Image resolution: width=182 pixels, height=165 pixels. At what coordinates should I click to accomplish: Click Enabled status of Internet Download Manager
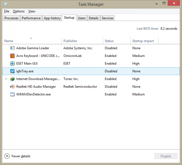pyautogui.click(x=110, y=79)
